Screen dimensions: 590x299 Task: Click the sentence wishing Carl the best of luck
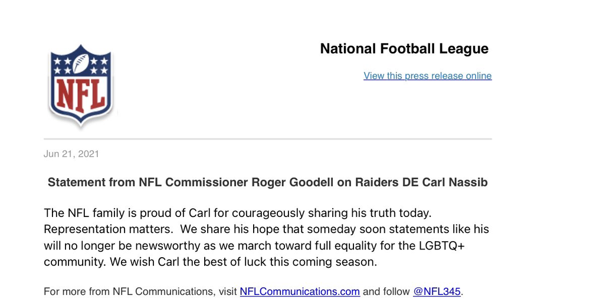tap(243, 262)
